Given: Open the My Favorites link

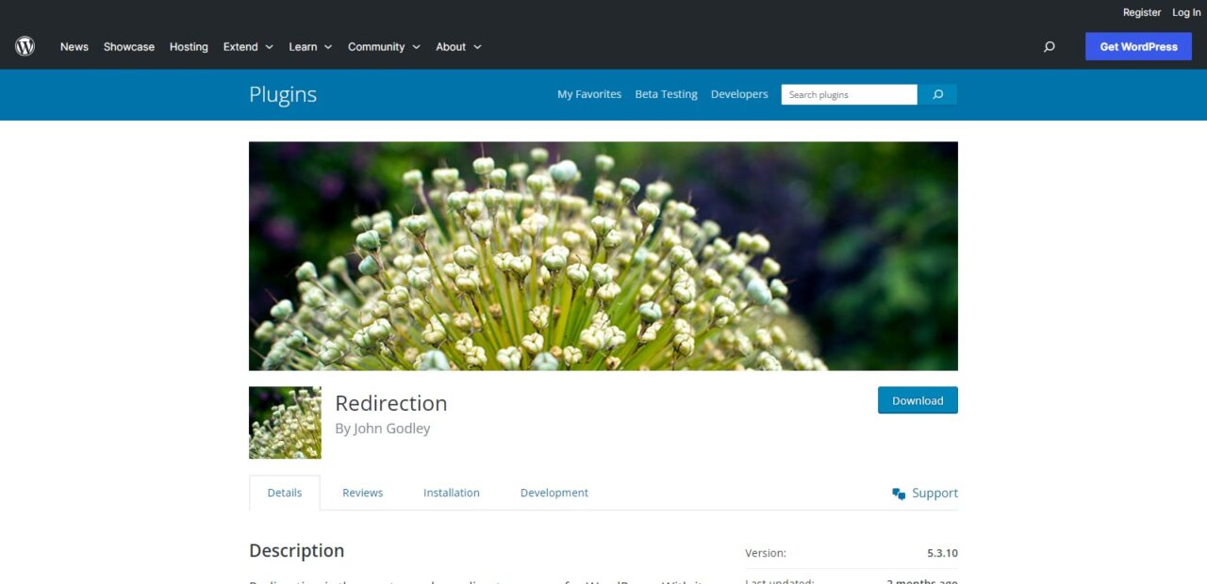Looking at the screenshot, I should [x=589, y=94].
